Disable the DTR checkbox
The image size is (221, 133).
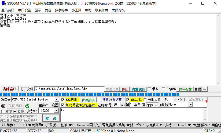click(15, 111)
